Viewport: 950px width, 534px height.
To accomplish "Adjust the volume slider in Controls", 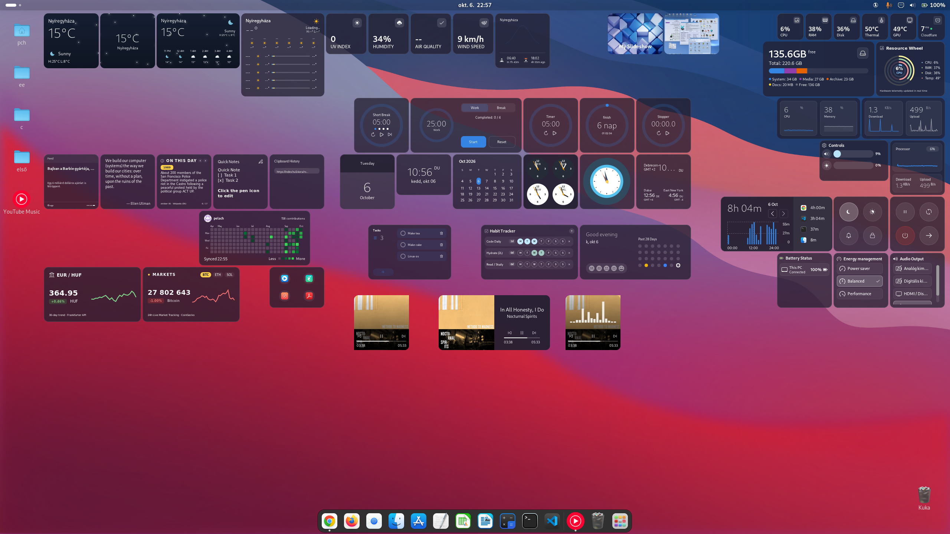I will click(853, 154).
